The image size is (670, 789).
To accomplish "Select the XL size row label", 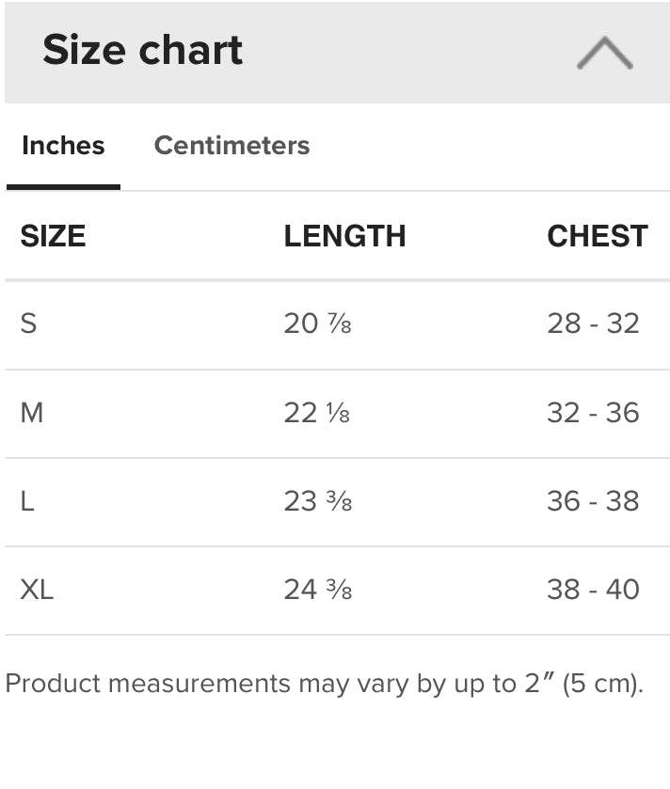I will pos(37,590).
